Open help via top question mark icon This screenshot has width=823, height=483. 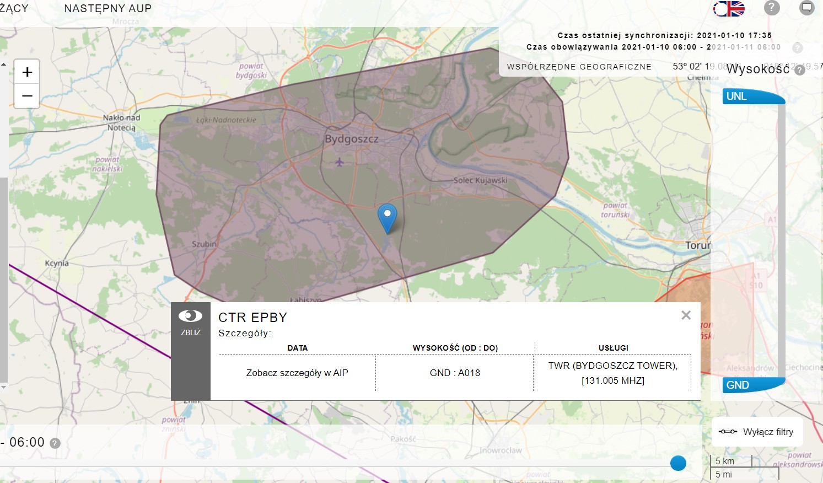click(x=772, y=8)
